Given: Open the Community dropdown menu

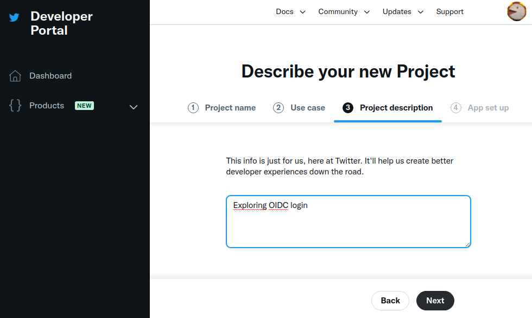Looking at the screenshot, I should click(x=344, y=12).
